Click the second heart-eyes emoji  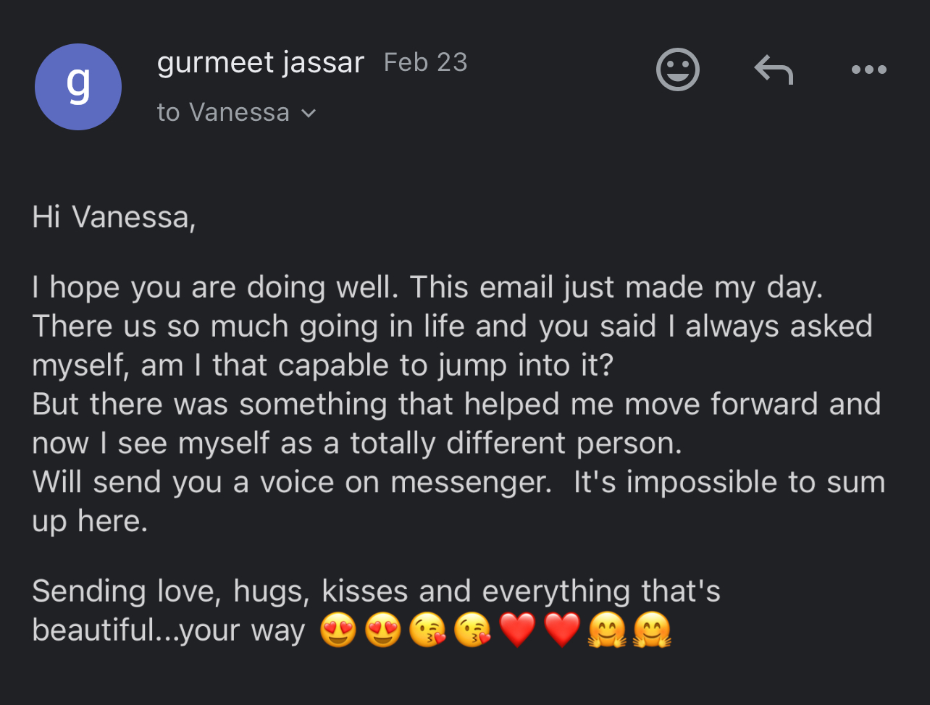tap(383, 630)
